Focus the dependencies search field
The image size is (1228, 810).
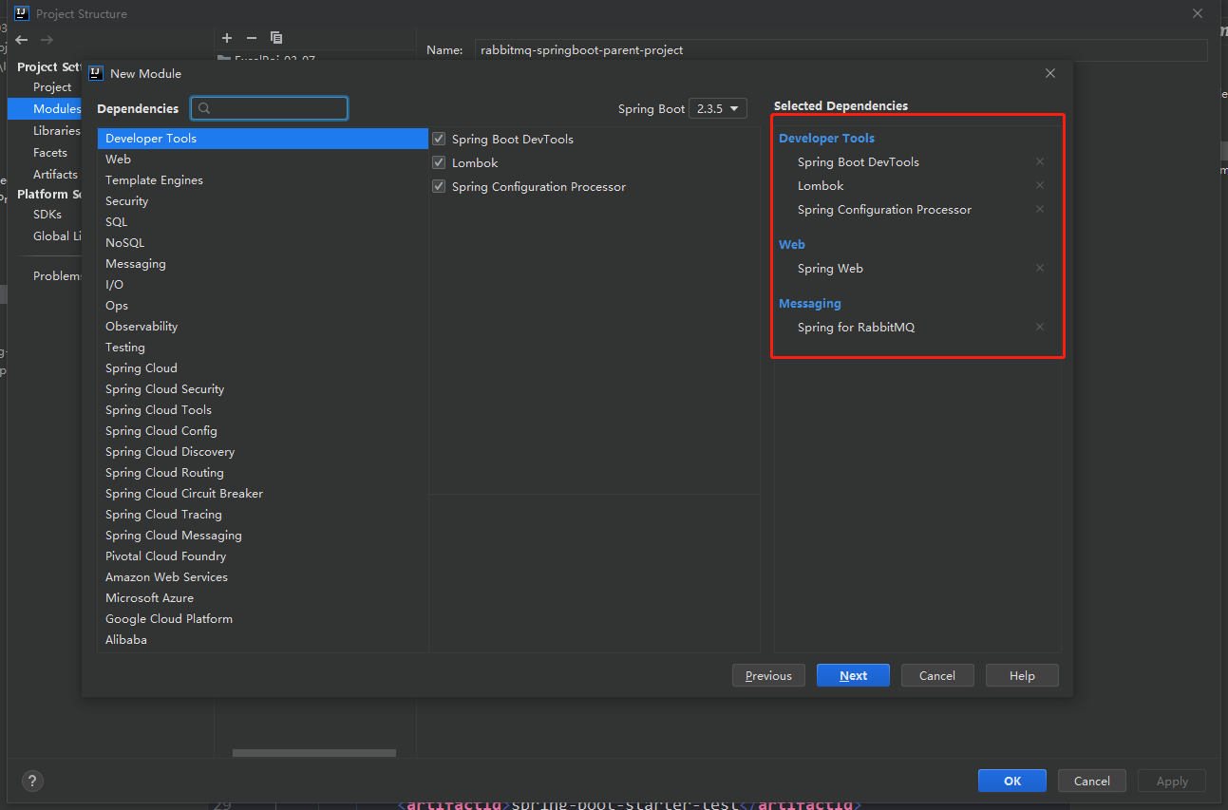(270, 108)
